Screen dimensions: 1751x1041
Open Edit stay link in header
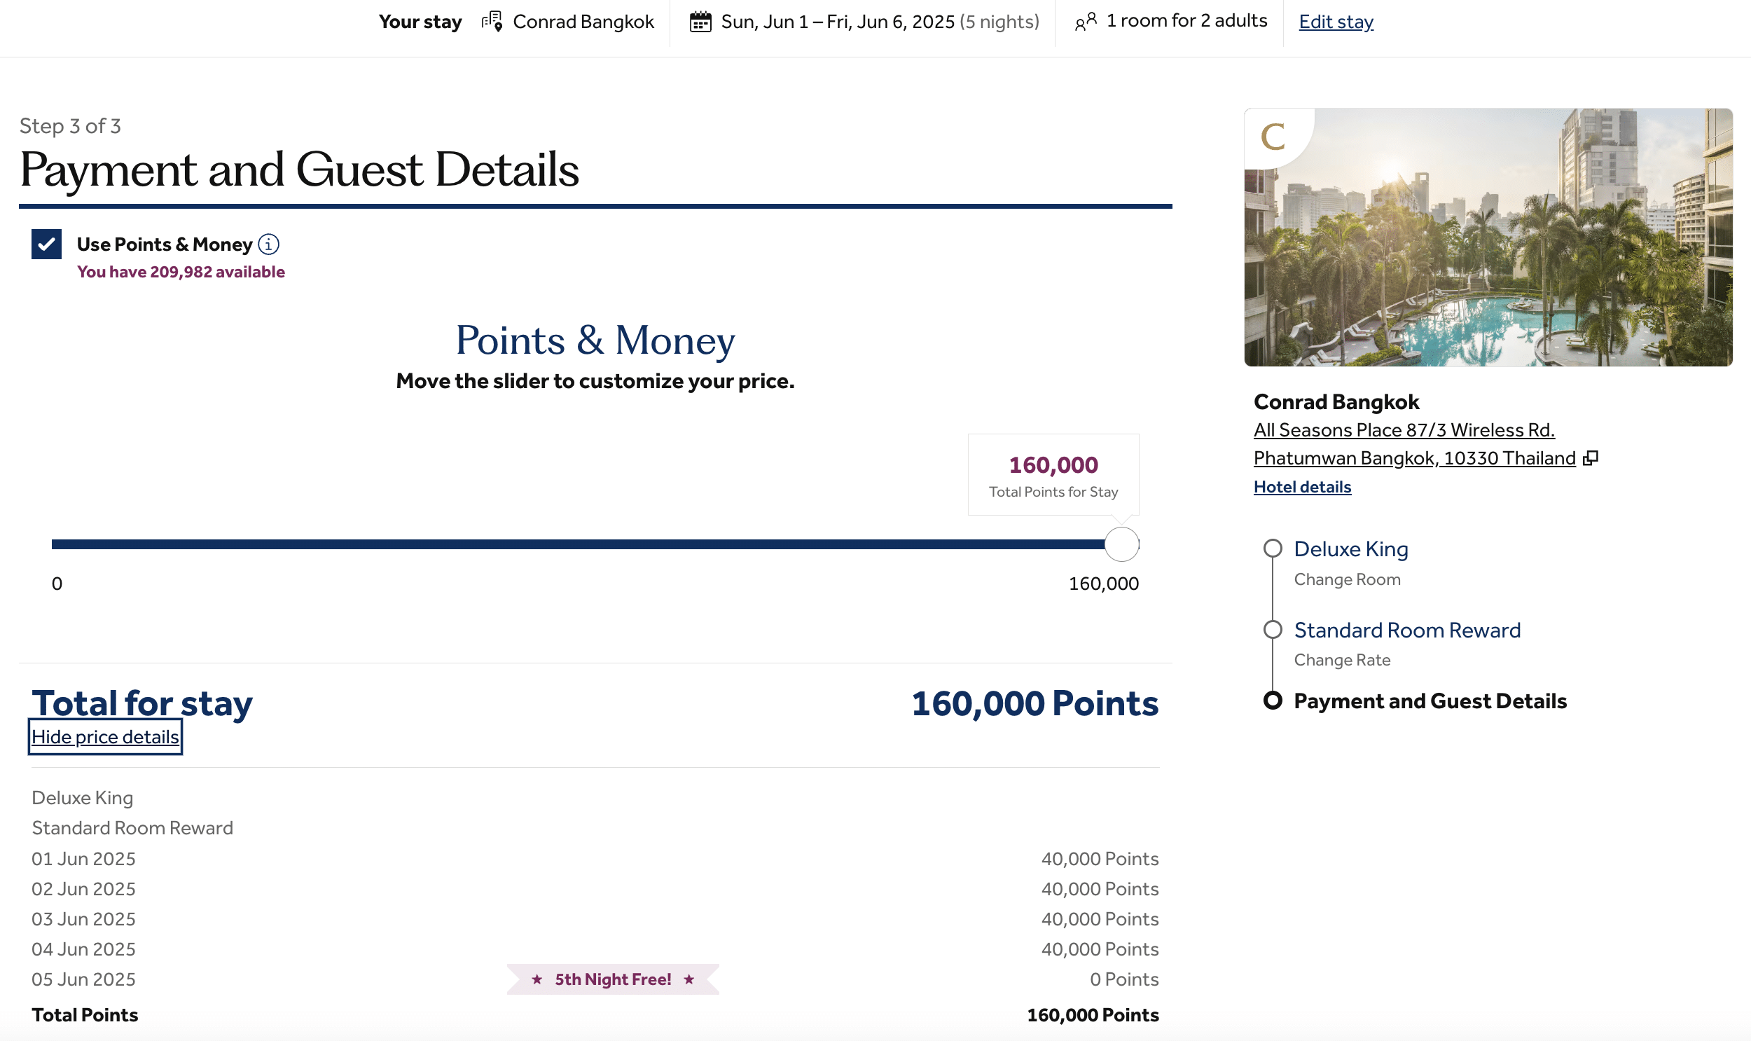pos(1335,22)
